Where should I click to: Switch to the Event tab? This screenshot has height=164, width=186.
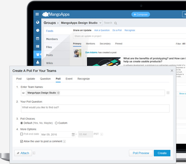tap(69, 79)
